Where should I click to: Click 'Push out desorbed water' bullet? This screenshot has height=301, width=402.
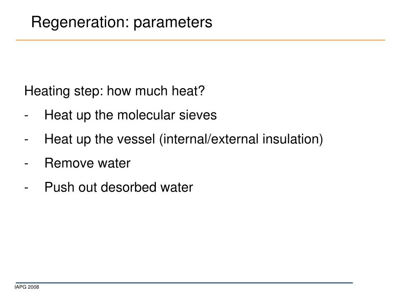tap(119, 187)
